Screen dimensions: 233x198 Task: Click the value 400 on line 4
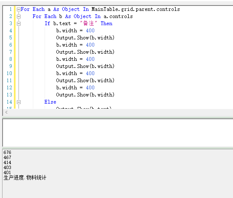90,31
